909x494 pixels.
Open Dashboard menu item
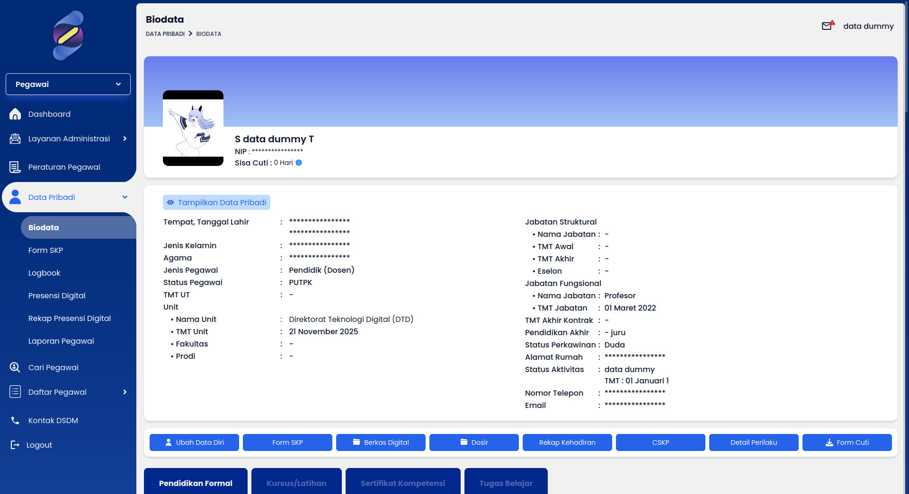click(49, 114)
